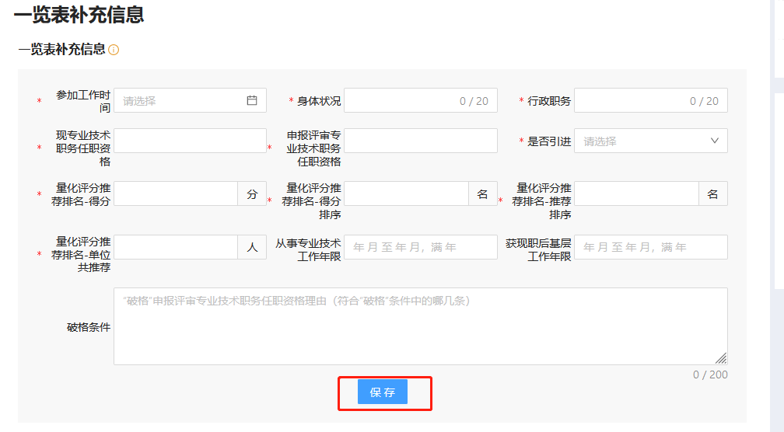Click the 量化评分推荐排名-推荐排序 input field

636,193
